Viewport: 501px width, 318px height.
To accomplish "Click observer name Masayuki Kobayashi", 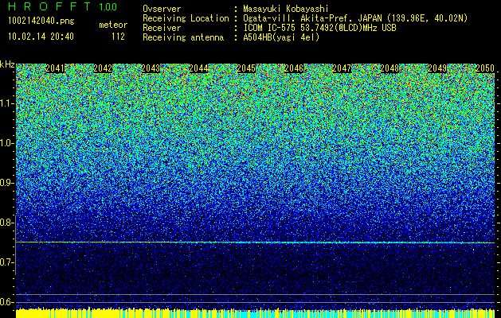I will [x=286, y=9].
